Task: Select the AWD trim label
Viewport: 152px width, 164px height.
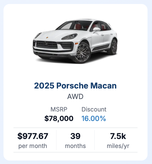Action: (75, 96)
